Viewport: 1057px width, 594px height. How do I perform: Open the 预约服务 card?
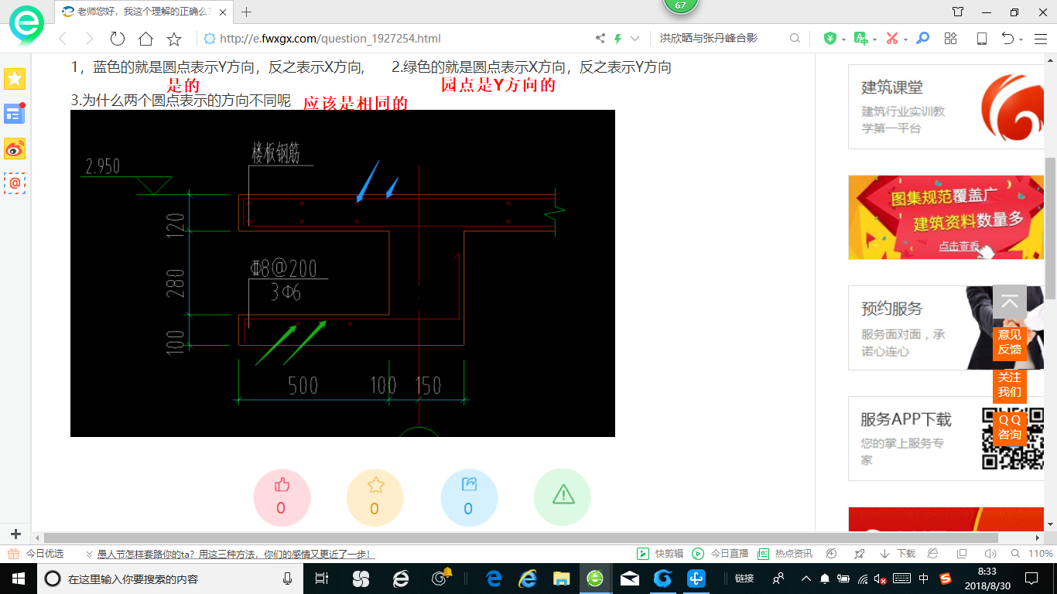(x=946, y=328)
